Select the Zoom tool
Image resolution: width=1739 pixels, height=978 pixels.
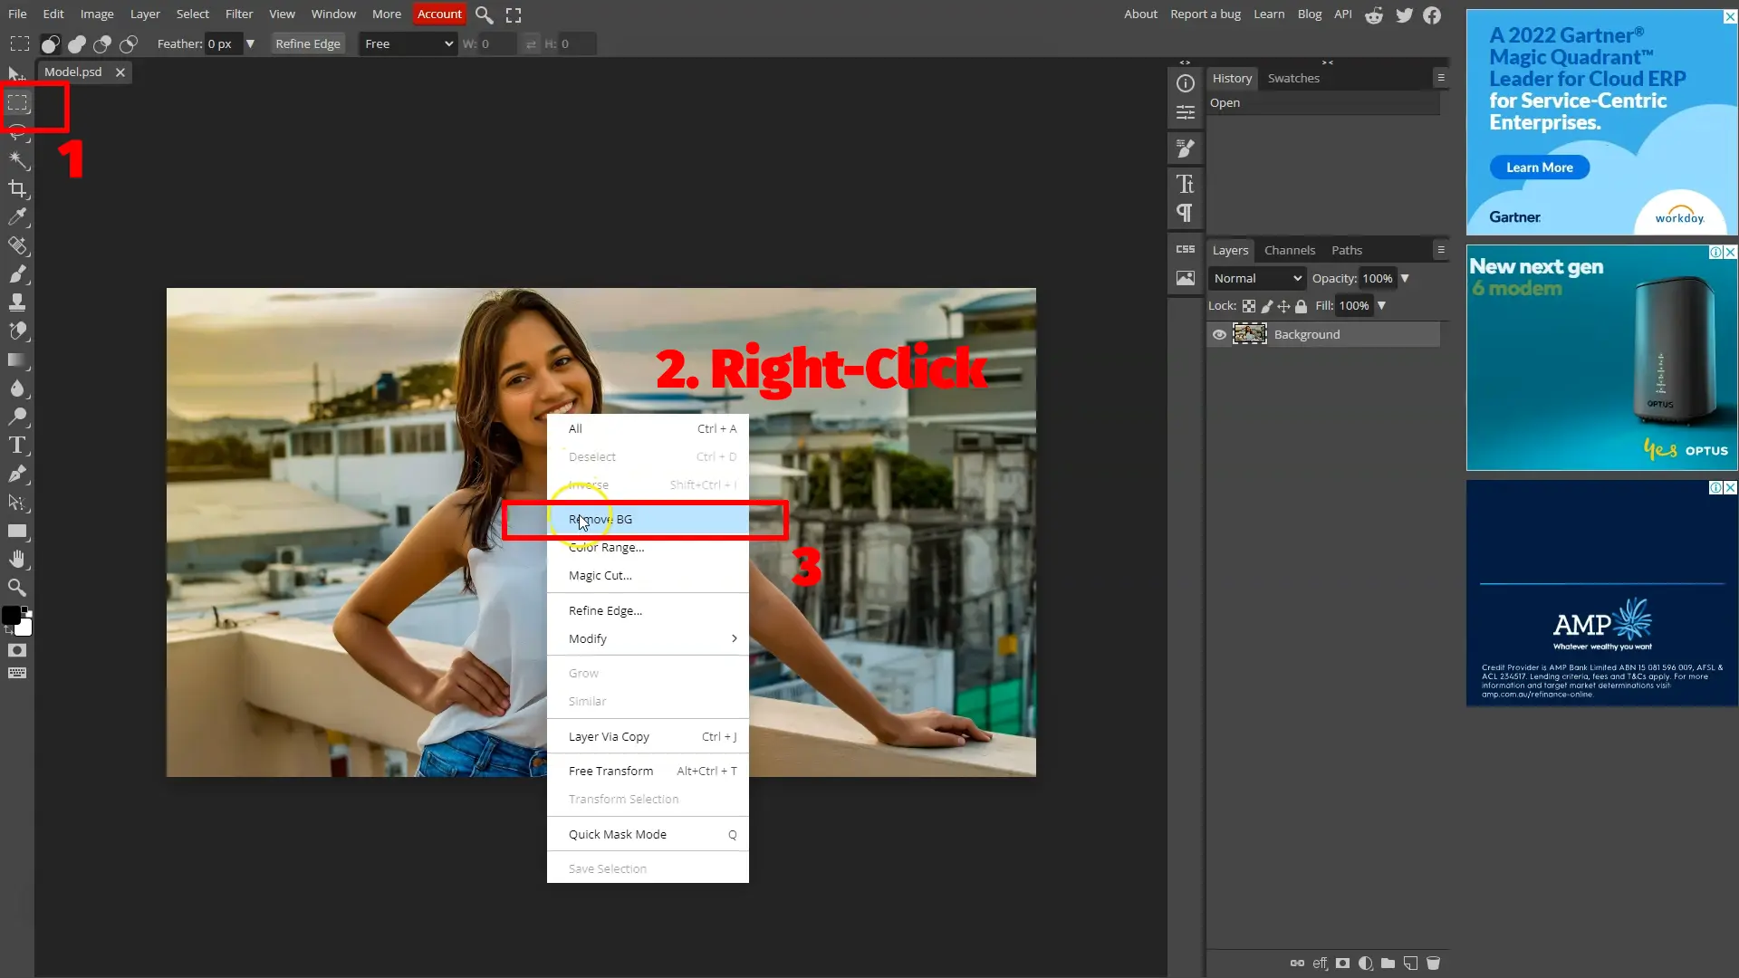17,588
